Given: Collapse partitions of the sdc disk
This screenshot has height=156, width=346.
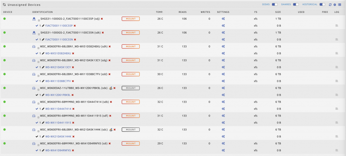Looking at the screenshot, I should click(39, 131).
